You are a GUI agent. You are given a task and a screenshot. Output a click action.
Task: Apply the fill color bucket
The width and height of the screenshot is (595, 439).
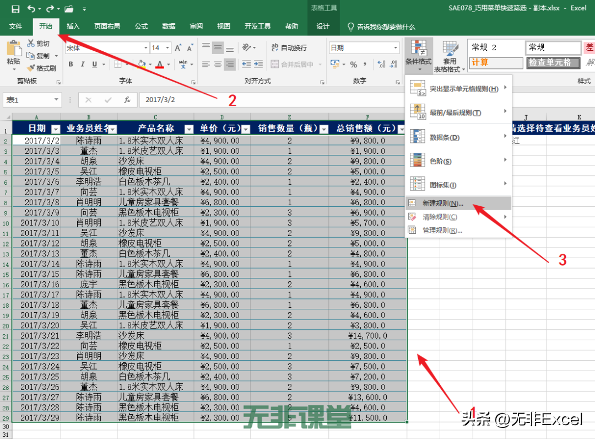point(142,64)
